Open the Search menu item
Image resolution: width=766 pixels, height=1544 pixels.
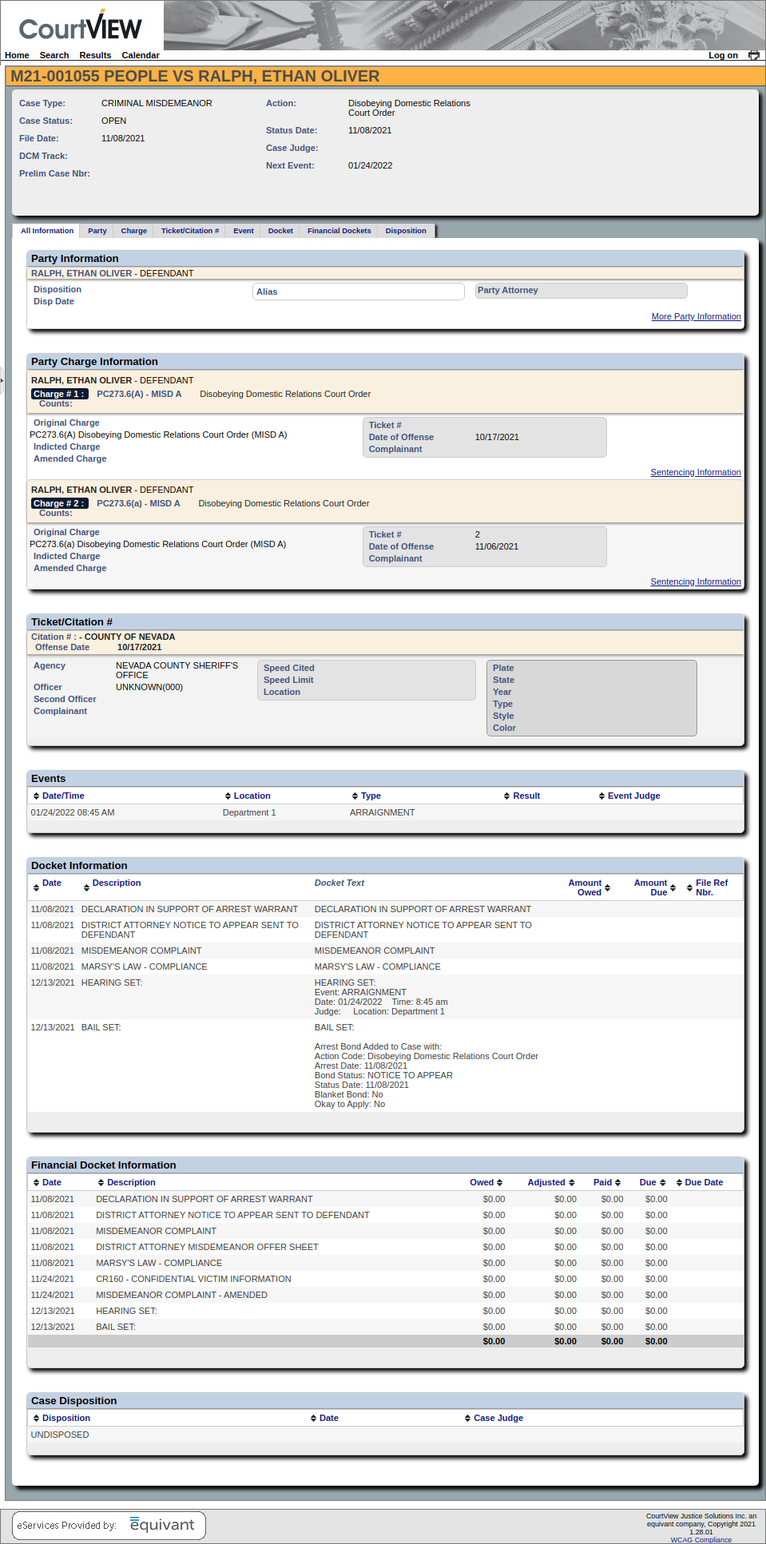54,55
